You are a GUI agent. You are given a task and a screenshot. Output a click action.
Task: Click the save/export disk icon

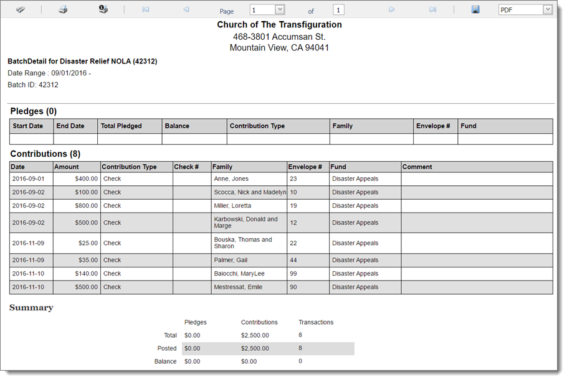(x=475, y=10)
